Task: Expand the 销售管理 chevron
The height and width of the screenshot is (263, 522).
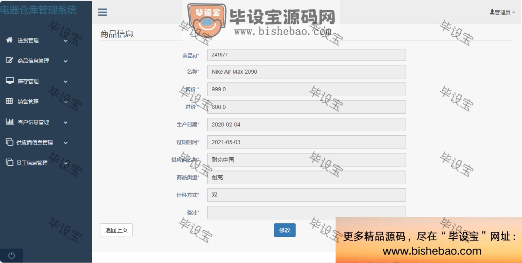Action: pyautogui.click(x=66, y=102)
